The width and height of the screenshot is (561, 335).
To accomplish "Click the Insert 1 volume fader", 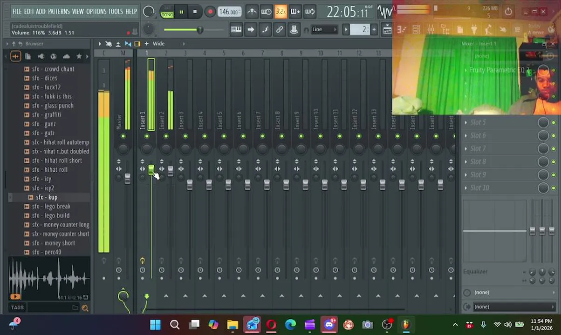I will click(151, 170).
